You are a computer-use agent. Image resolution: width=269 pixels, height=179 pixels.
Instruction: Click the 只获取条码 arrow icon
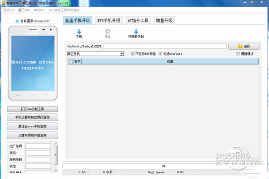(136, 31)
